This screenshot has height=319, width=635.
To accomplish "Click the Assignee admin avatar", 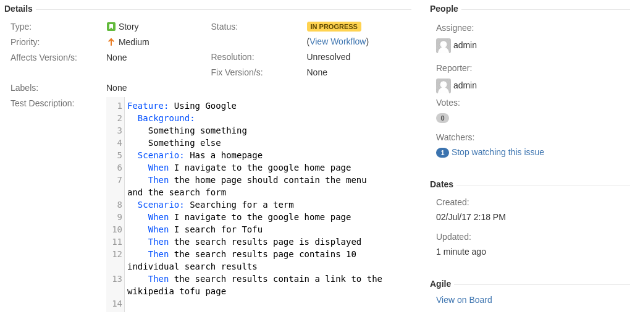I will (444, 45).
